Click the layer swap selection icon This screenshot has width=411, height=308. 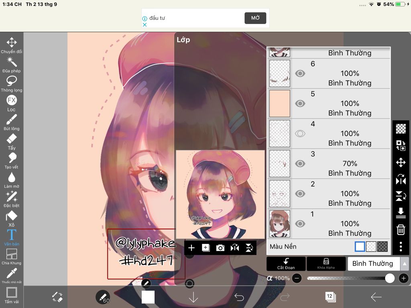point(401,145)
